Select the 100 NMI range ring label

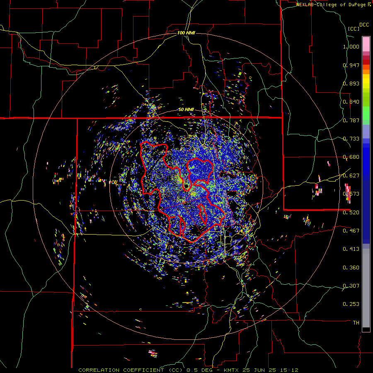coord(186,33)
